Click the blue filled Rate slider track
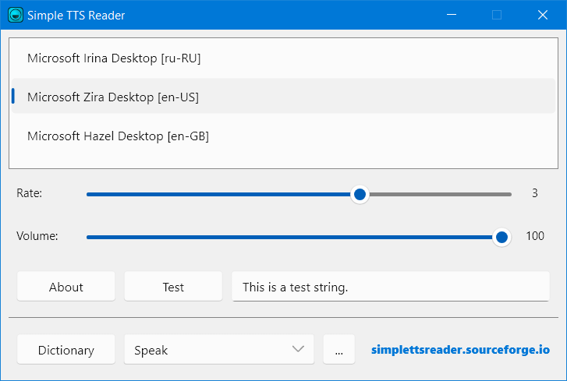This screenshot has width=567, height=381. pyautogui.click(x=218, y=194)
